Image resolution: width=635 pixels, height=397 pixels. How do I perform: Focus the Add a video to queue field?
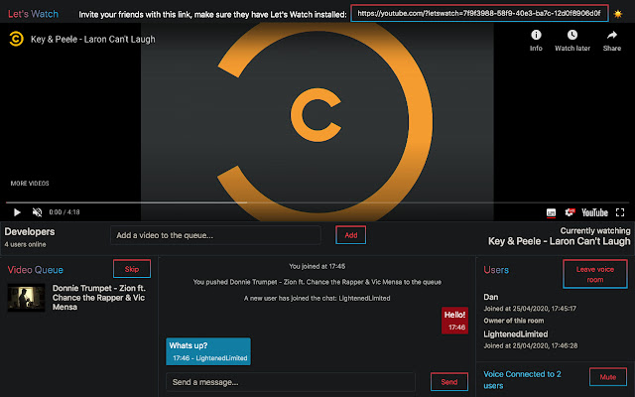(215, 235)
